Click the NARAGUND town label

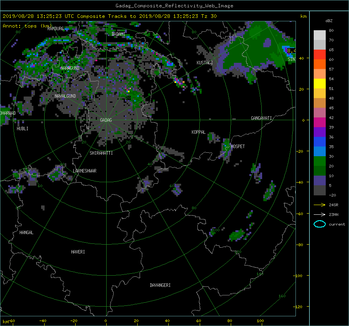pos(70,68)
